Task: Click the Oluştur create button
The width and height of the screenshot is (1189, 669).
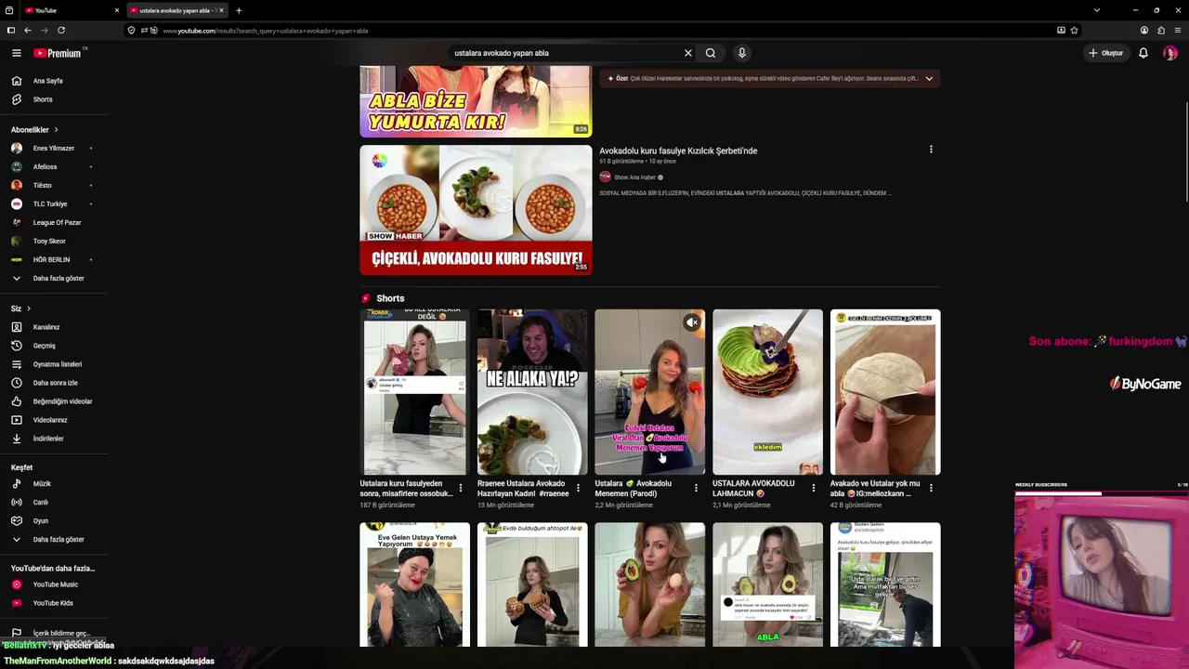Action: (1105, 53)
